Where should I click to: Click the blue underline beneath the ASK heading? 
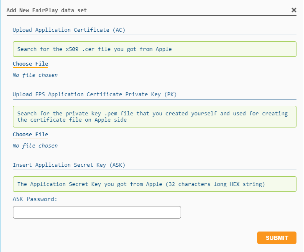click(154, 170)
